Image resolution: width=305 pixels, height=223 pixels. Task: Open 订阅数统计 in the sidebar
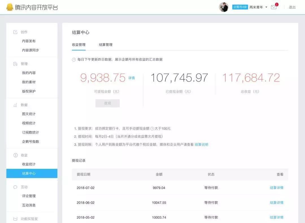click(30, 133)
